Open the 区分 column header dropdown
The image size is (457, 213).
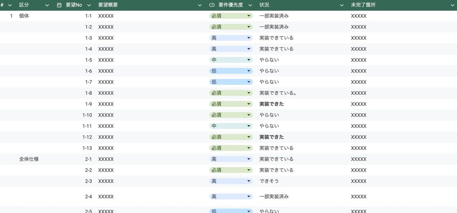(47, 5)
